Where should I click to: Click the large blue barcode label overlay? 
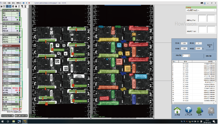point(141,76)
